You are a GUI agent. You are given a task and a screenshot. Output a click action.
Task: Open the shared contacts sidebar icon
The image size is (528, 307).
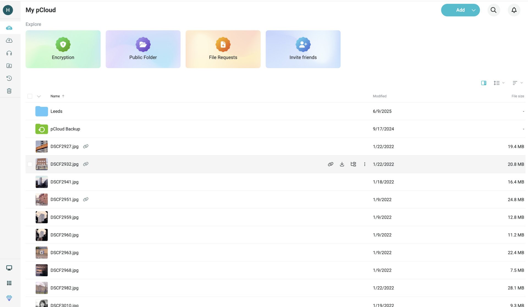(9, 66)
